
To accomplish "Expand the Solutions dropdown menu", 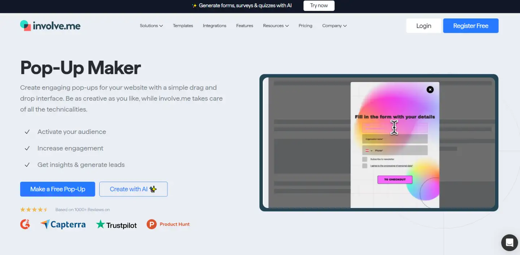I will 151,26.
